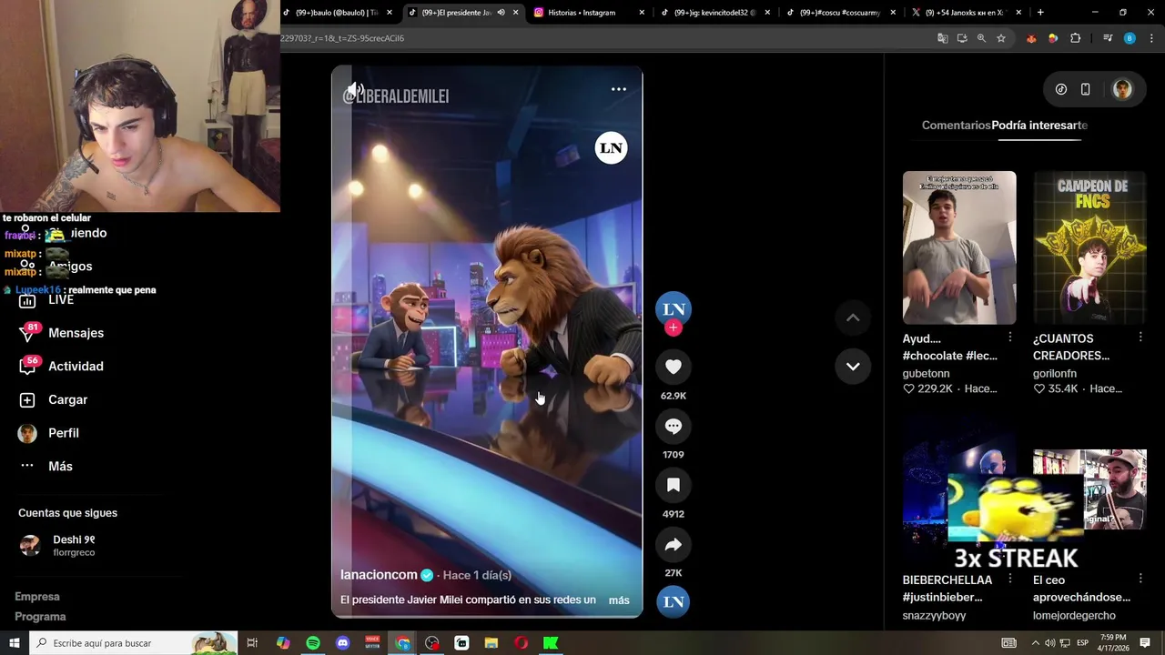Open the notifications action center
Screen dimensions: 1165x655
tap(1145, 643)
